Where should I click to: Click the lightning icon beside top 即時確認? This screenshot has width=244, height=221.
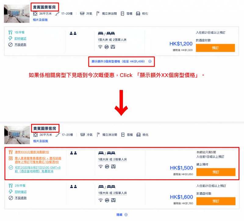pos(10,38)
